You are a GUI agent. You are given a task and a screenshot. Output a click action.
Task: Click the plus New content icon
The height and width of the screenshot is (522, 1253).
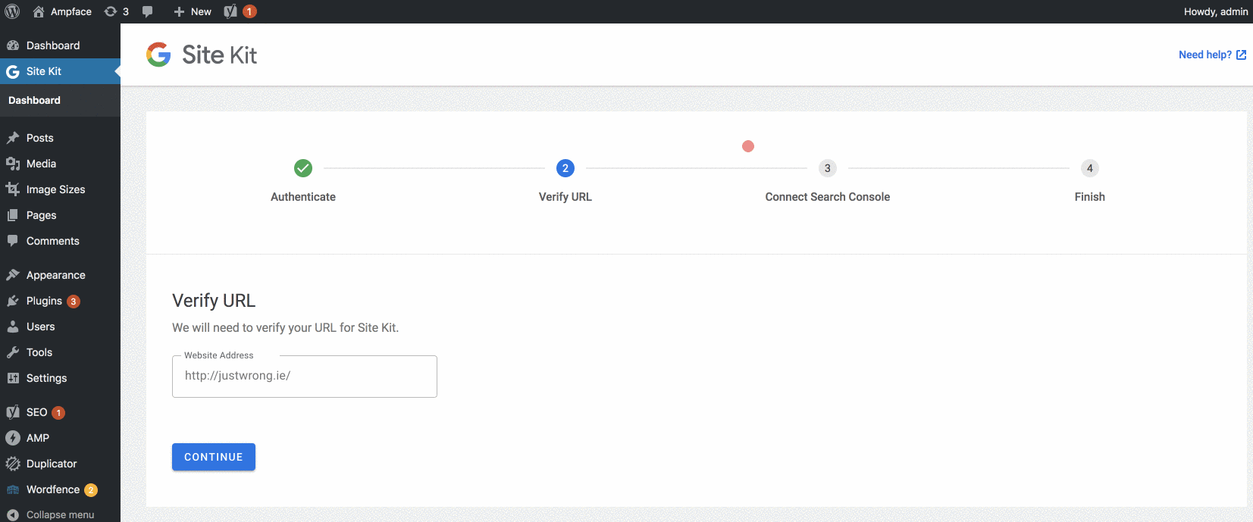[179, 11]
